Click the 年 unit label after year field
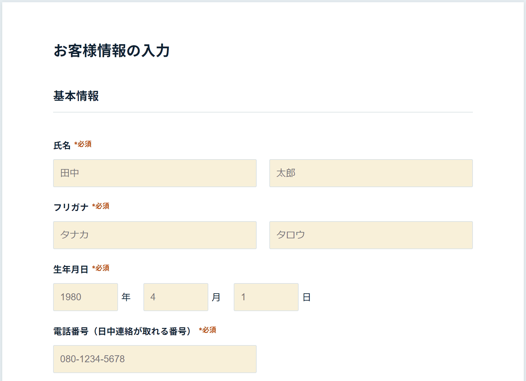Screen dimensions: 526x381 click(x=126, y=297)
